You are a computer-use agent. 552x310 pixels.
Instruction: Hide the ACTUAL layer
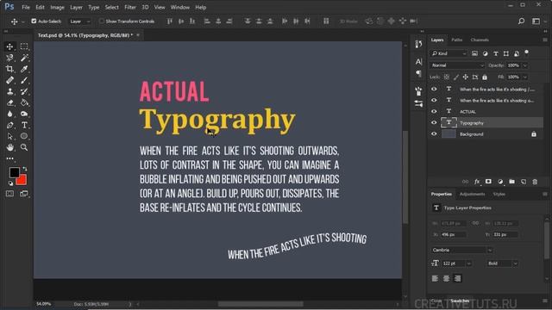tap(434, 111)
